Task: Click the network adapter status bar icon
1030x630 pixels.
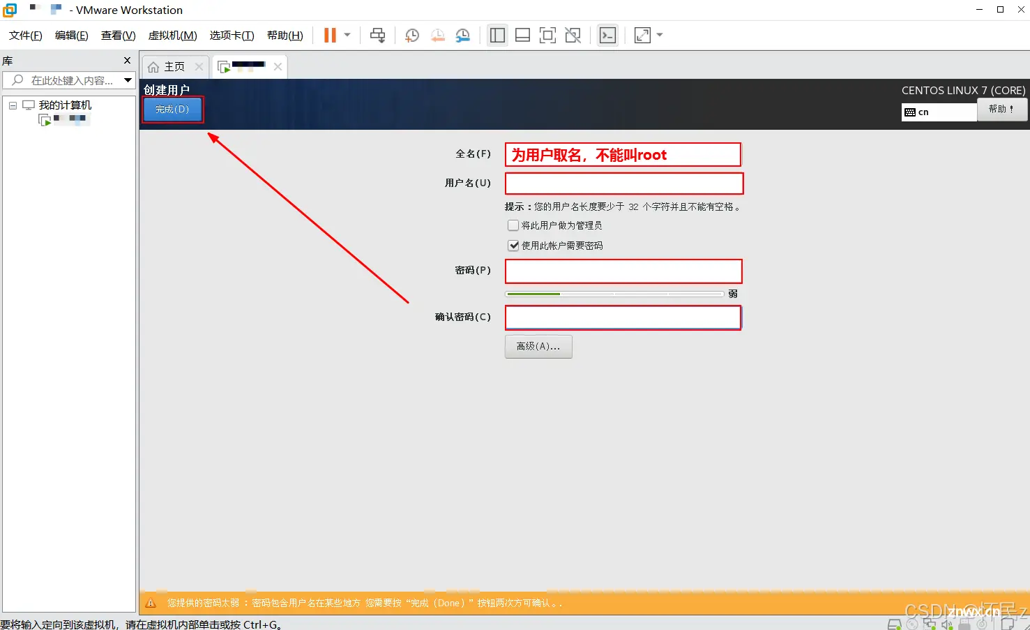Action: tap(929, 624)
